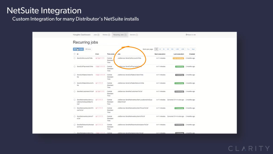
Task: Click the SendNsInventoryItemPricesToCef id text
Action: click(x=85, y=109)
